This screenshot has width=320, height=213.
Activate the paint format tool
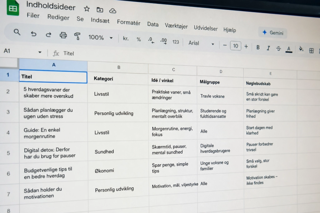pos(77,36)
